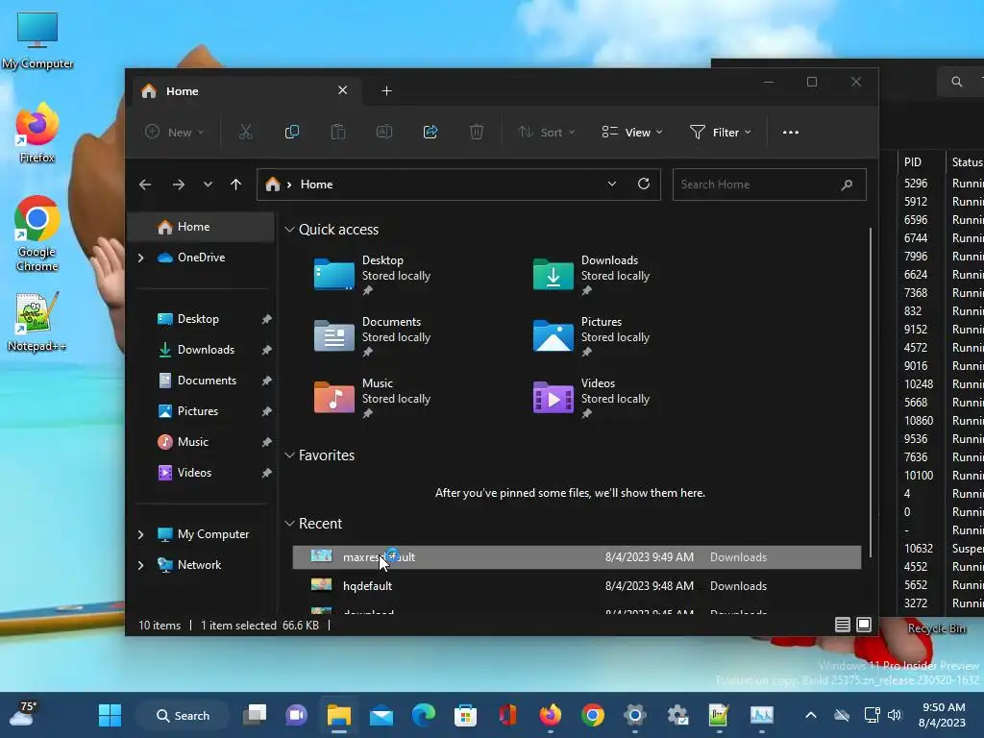Select Home in navigation pane
Image resolution: width=984 pixels, height=738 pixels.
coord(201,227)
